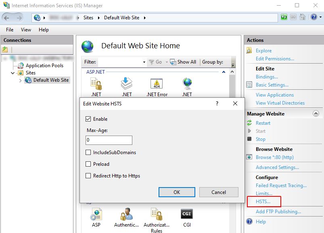The width and height of the screenshot is (324, 233).
Task: Open the HSTS... link in Actions
Action: (263, 201)
